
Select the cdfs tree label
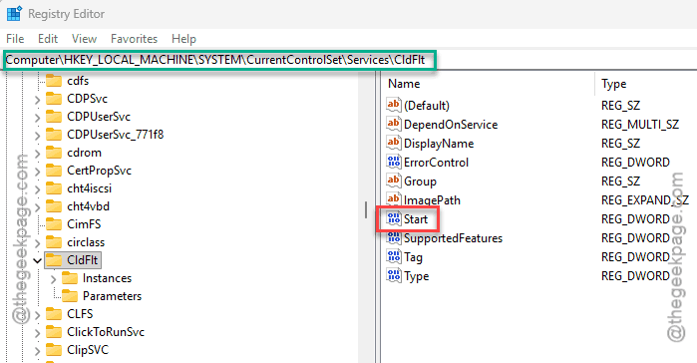click(x=78, y=81)
